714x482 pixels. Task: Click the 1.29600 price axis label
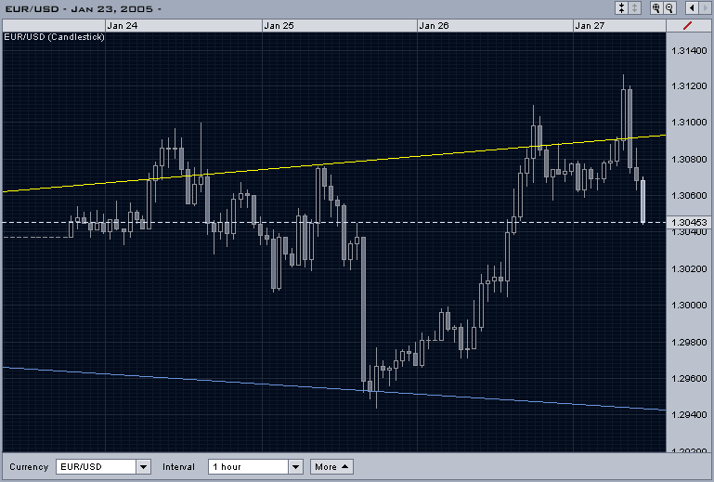(x=689, y=378)
